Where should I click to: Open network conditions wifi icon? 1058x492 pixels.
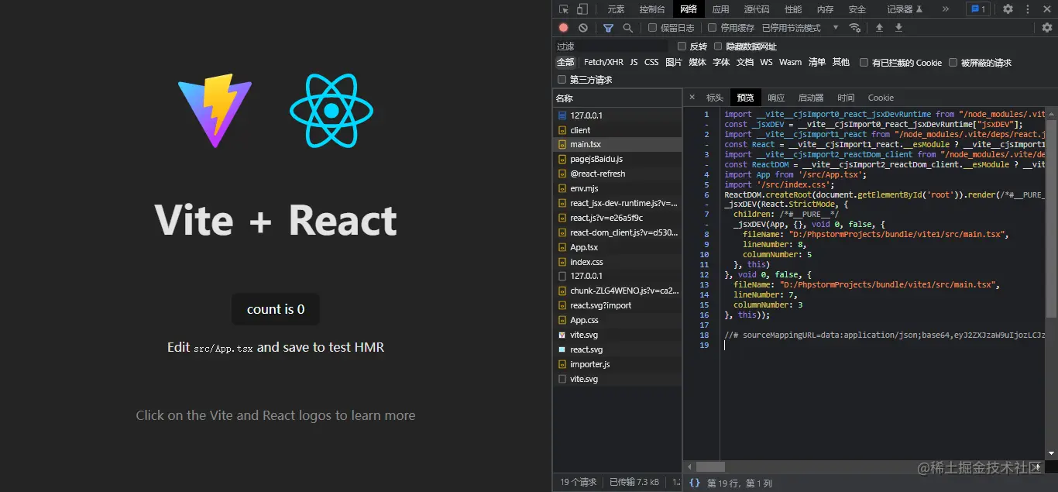tap(855, 28)
